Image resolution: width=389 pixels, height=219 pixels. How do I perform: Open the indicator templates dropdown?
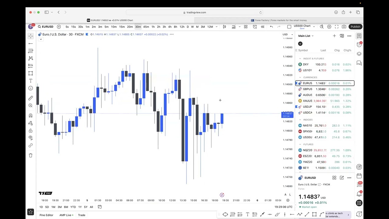click(x=240, y=27)
